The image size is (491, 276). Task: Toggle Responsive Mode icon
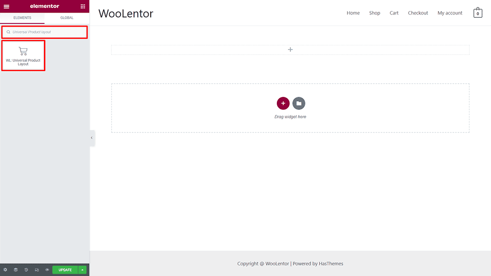point(37,270)
